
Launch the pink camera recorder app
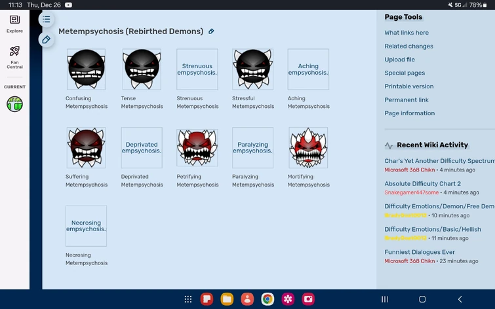click(x=308, y=299)
